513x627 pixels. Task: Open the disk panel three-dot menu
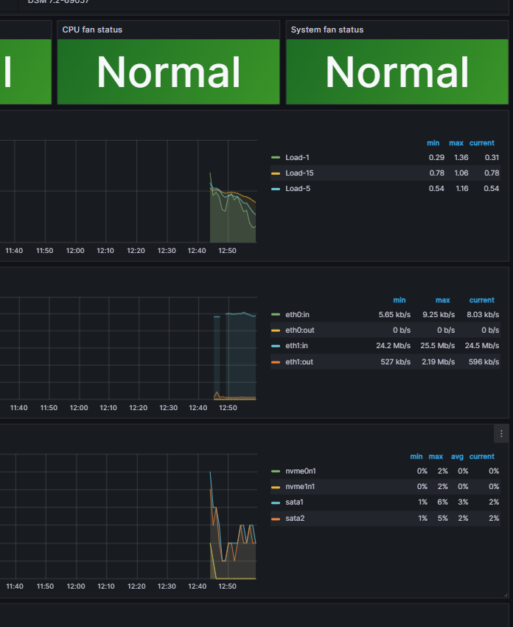(501, 434)
